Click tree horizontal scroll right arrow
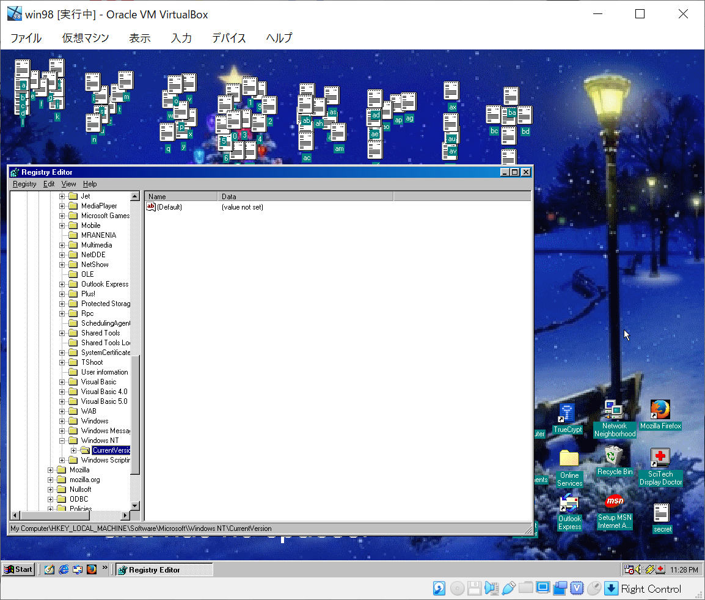The height and width of the screenshot is (600, 705). point(125,516)
